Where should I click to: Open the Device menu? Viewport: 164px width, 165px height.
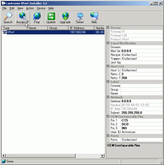pyautogui.click(x=41, y=8)
